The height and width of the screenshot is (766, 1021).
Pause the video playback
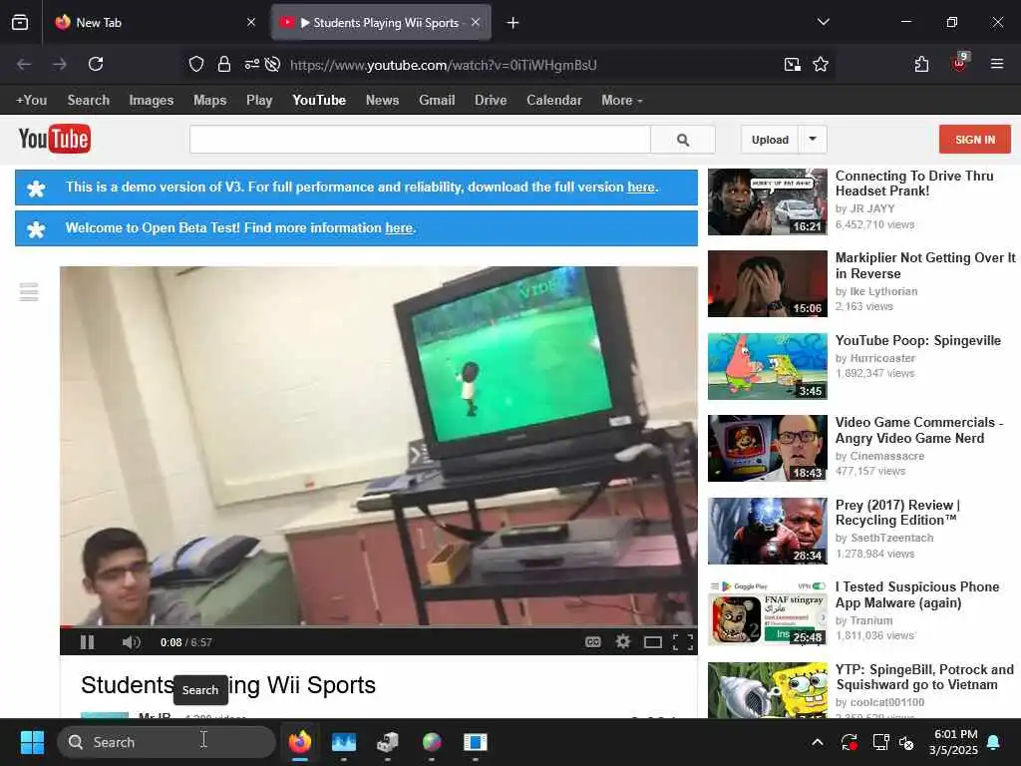88,642
